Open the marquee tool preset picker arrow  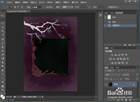pos(7,7)
